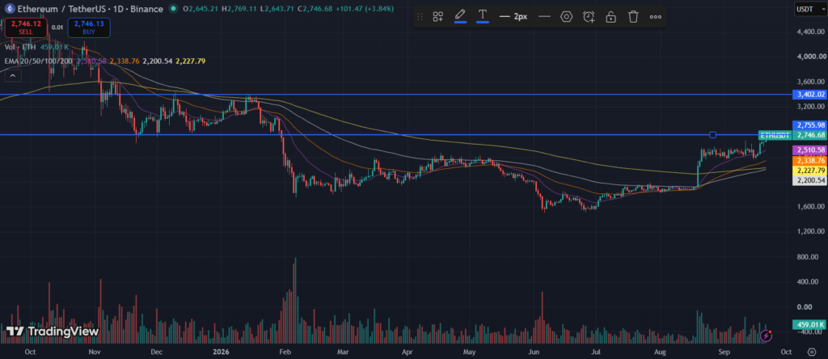Click the red SELL 2,746.12 button
The image size is (828, 359).
point(25,27)
